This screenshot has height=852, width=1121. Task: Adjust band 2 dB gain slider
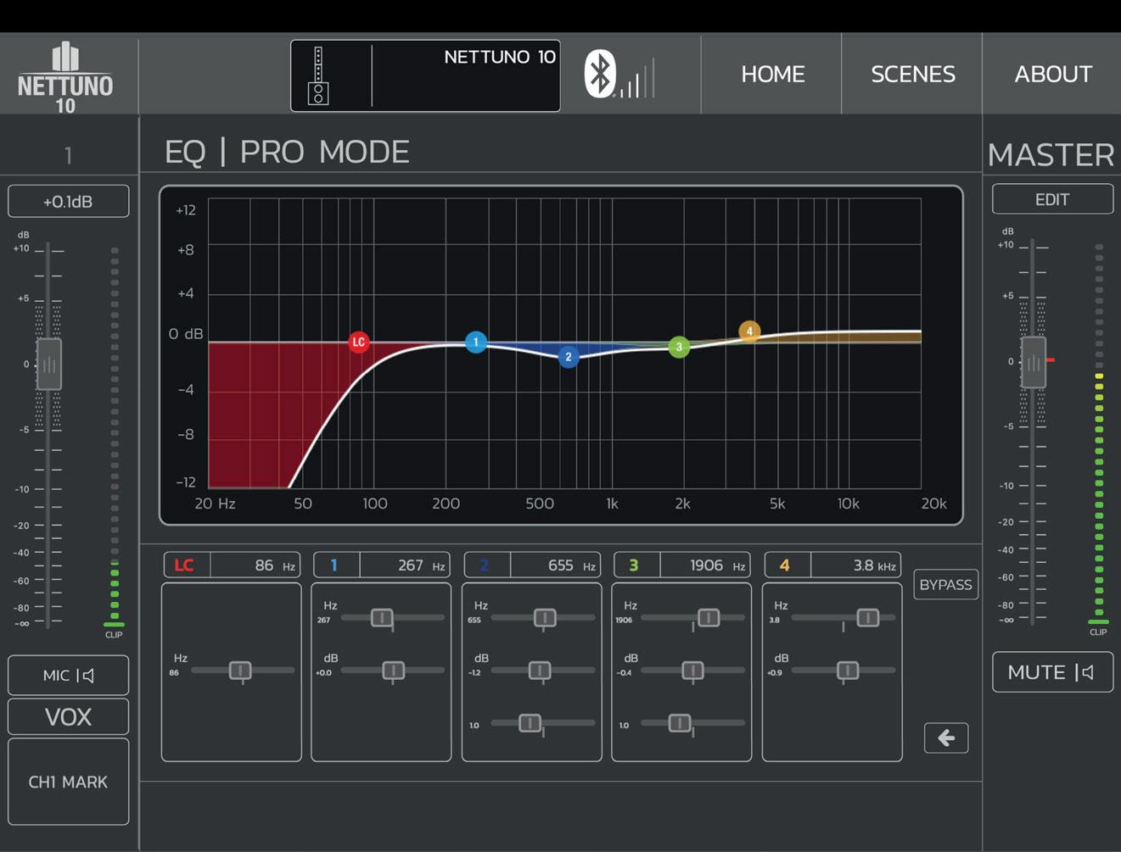pos(540,671)
